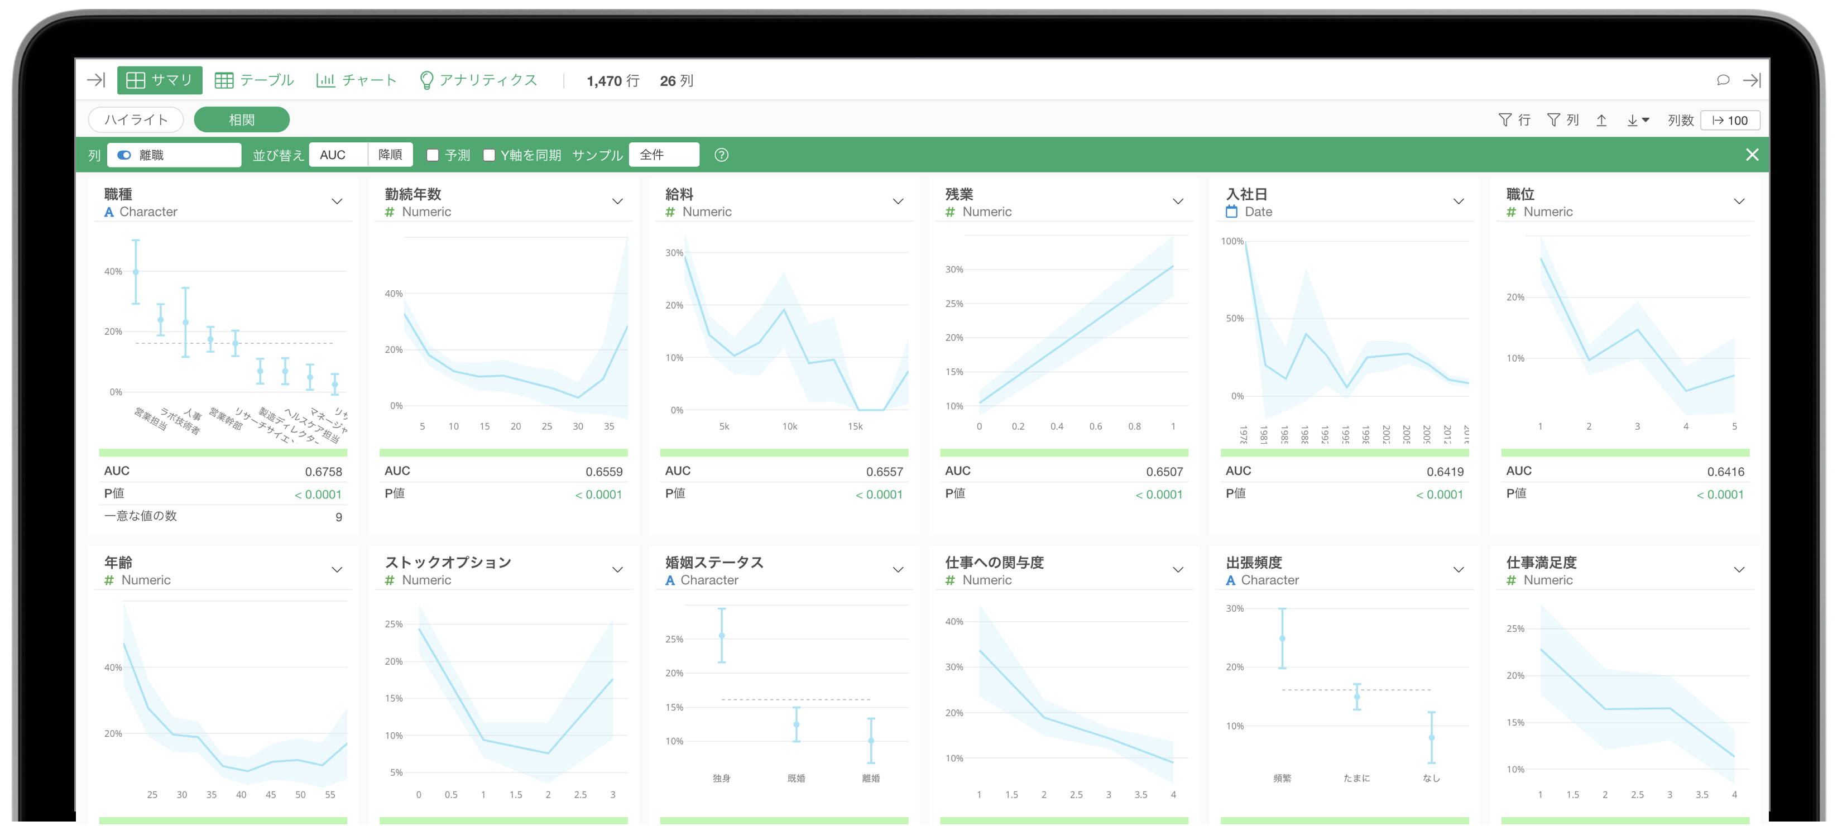Viewport: 1842px width, 826px height.
Task: Click P値 < 0.0001 in 勤続年数 card
Action: point(598,495)
